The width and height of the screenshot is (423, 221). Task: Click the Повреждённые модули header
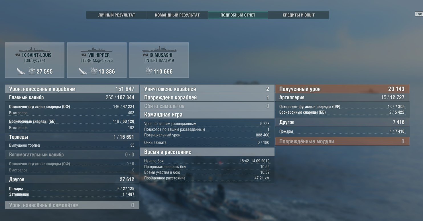(342, 141)
